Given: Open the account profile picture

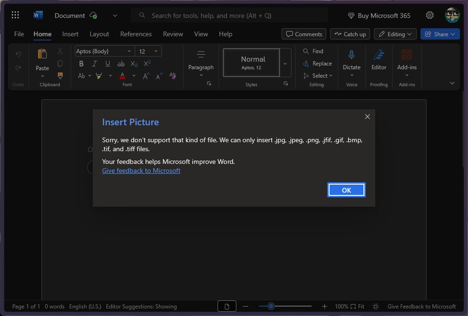Looking at the screenshot, I should [x=452, y=15].
